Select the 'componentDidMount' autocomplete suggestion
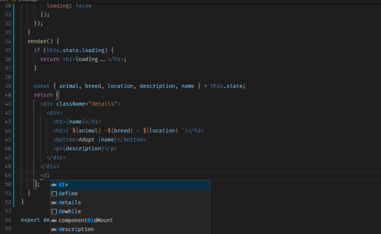Screen dimensions: 381x234 point(130,220)
